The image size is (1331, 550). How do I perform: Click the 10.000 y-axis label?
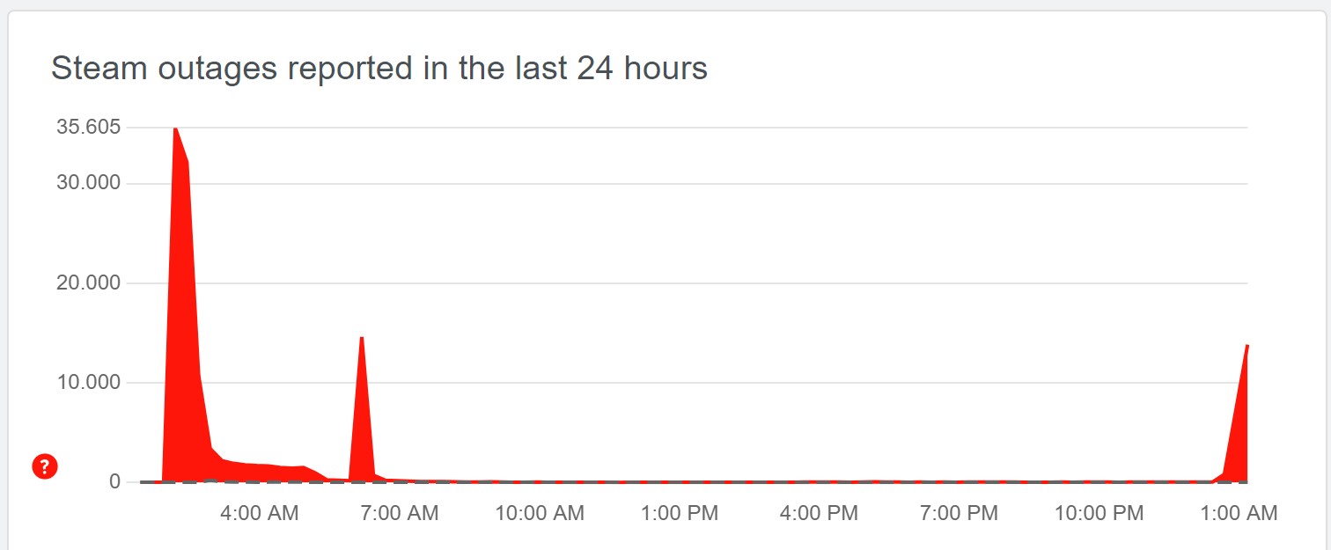88,382
